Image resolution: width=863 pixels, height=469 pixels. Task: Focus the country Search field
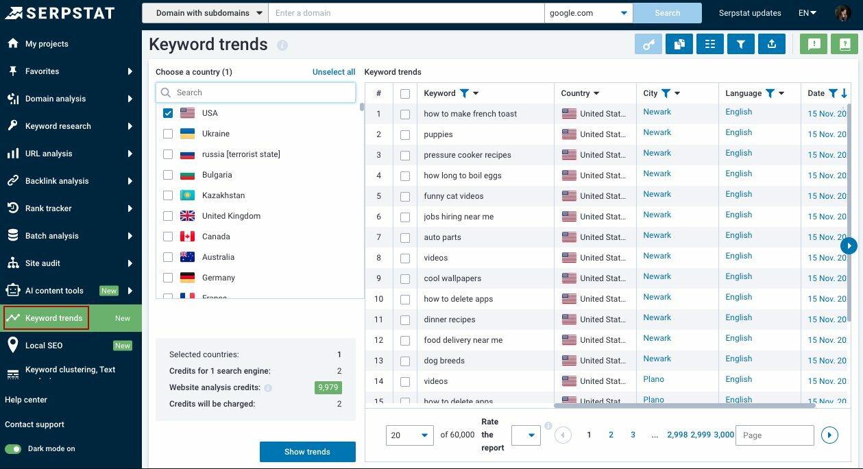coord(256,93)
